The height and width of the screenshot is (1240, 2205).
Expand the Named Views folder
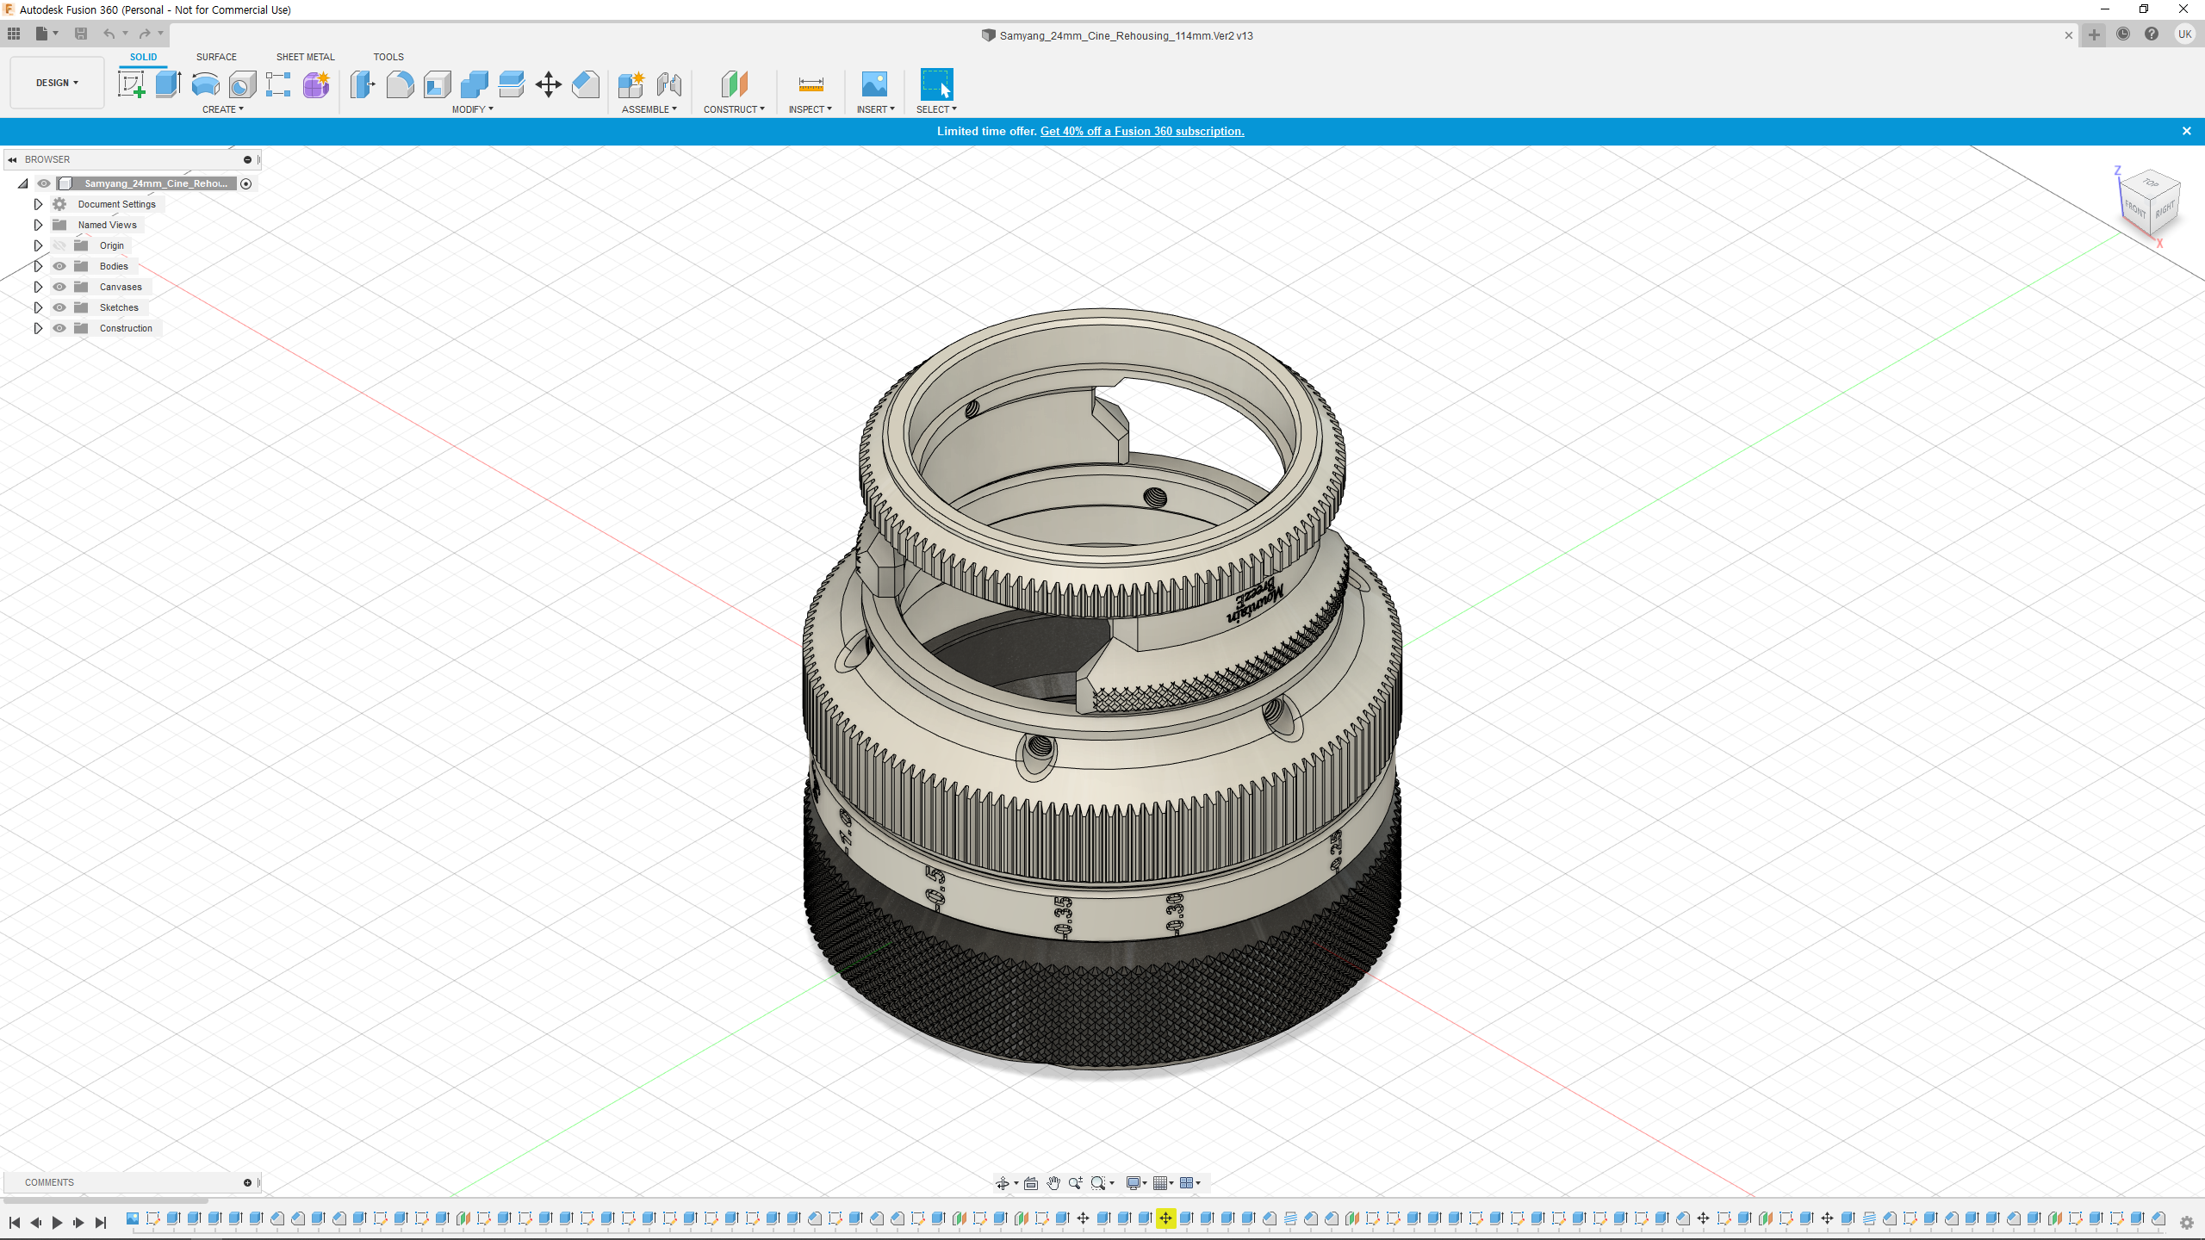[x=38, y=225]
